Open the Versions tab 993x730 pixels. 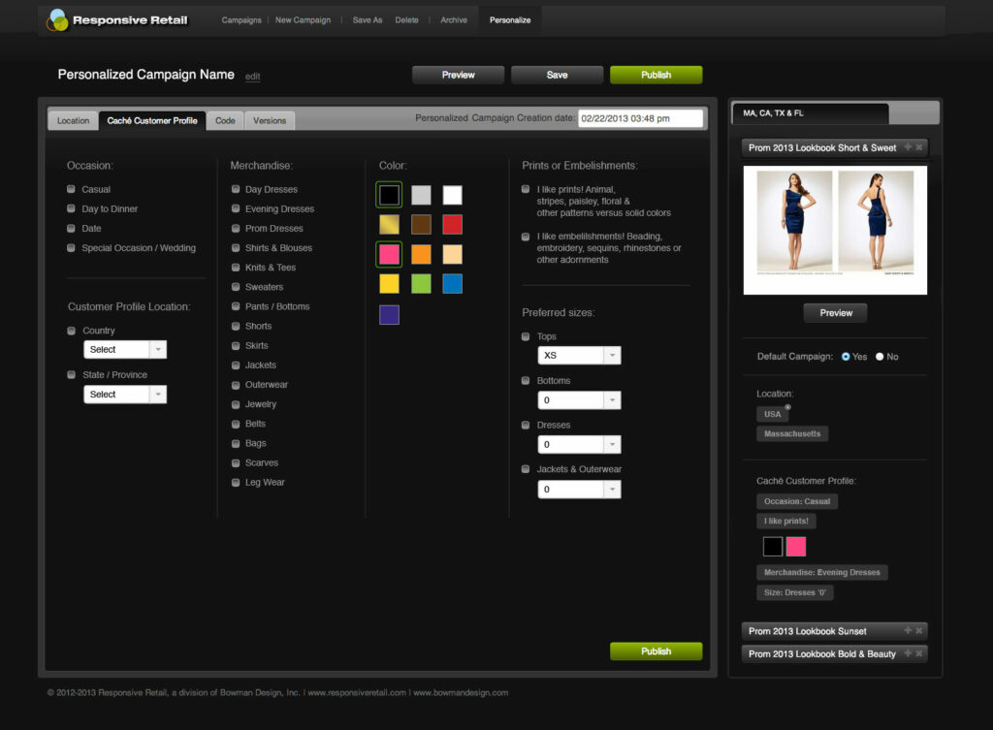pos(270,120)
